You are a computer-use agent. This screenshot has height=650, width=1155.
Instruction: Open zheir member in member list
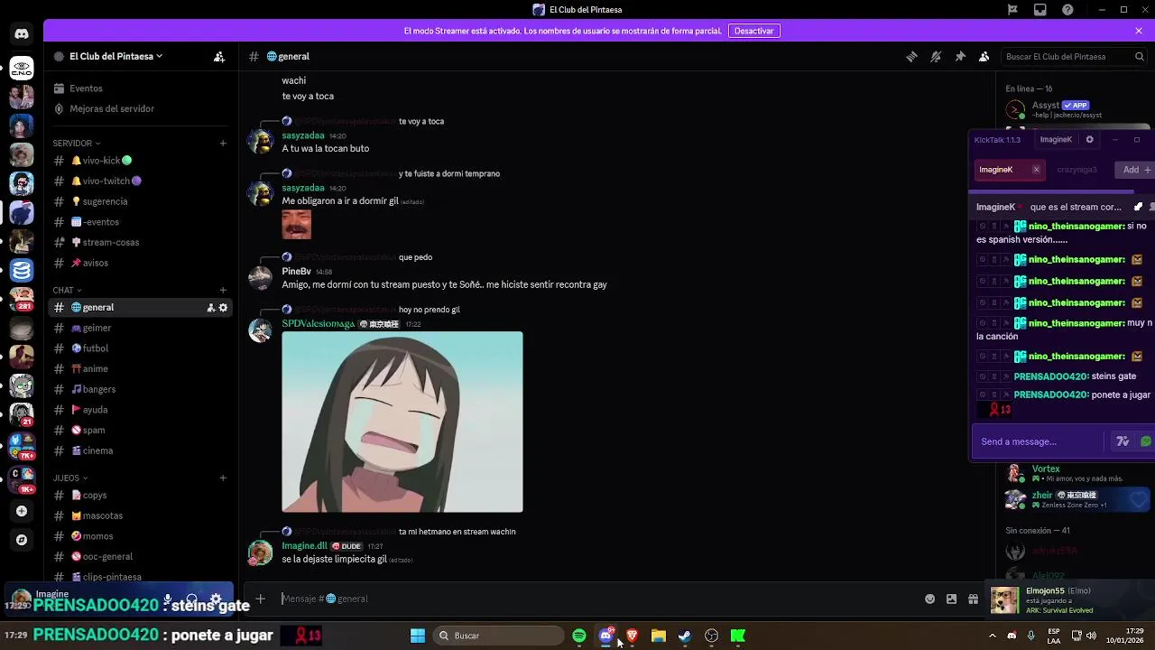pos(1074,499)
